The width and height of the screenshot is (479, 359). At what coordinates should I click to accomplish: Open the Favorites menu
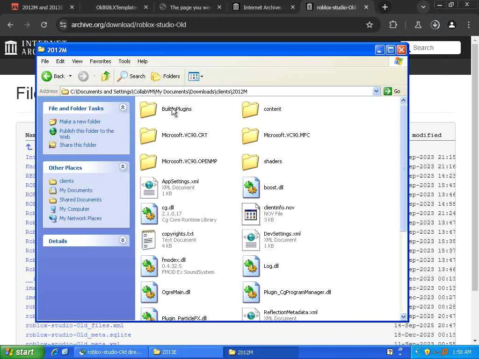pyautogui.click(x=100, y=61)
